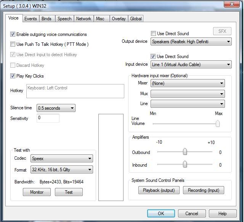Disable outgoing voice communications checkbox
Viewport: 244px width, 222px height.
pos(13,34)
